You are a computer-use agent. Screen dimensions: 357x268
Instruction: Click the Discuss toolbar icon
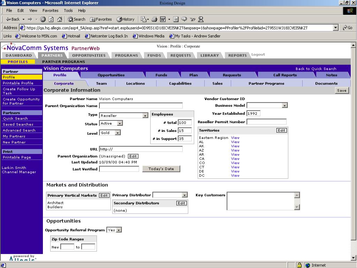click(x=184, y=20)
